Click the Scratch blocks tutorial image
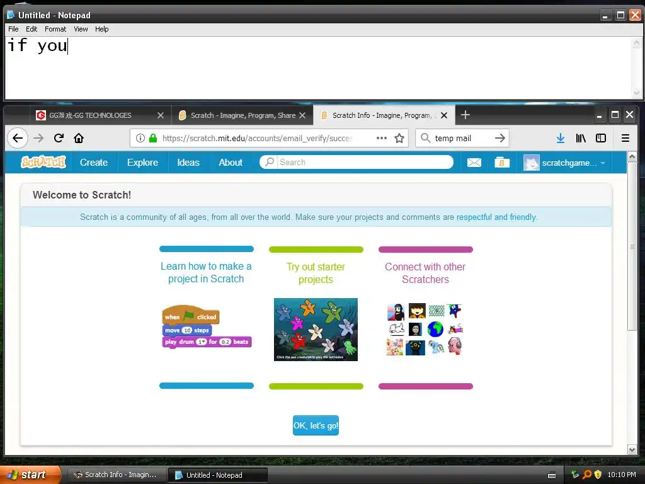Viewport: 645px width, 484px height. tap(207, 328)
